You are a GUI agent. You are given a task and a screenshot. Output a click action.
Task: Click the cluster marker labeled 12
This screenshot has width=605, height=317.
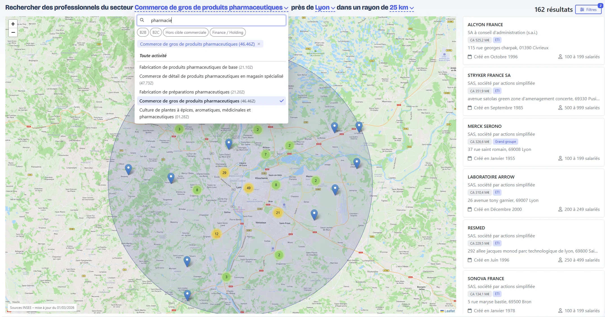(216, 234)
